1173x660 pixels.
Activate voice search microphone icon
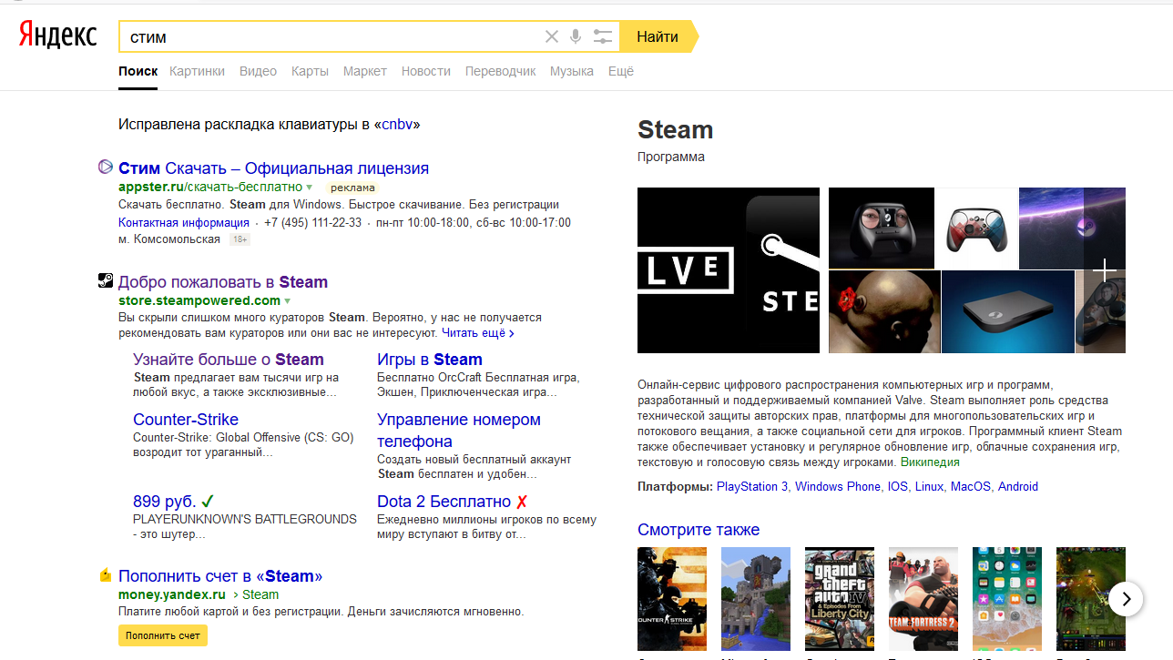[576, 36]
